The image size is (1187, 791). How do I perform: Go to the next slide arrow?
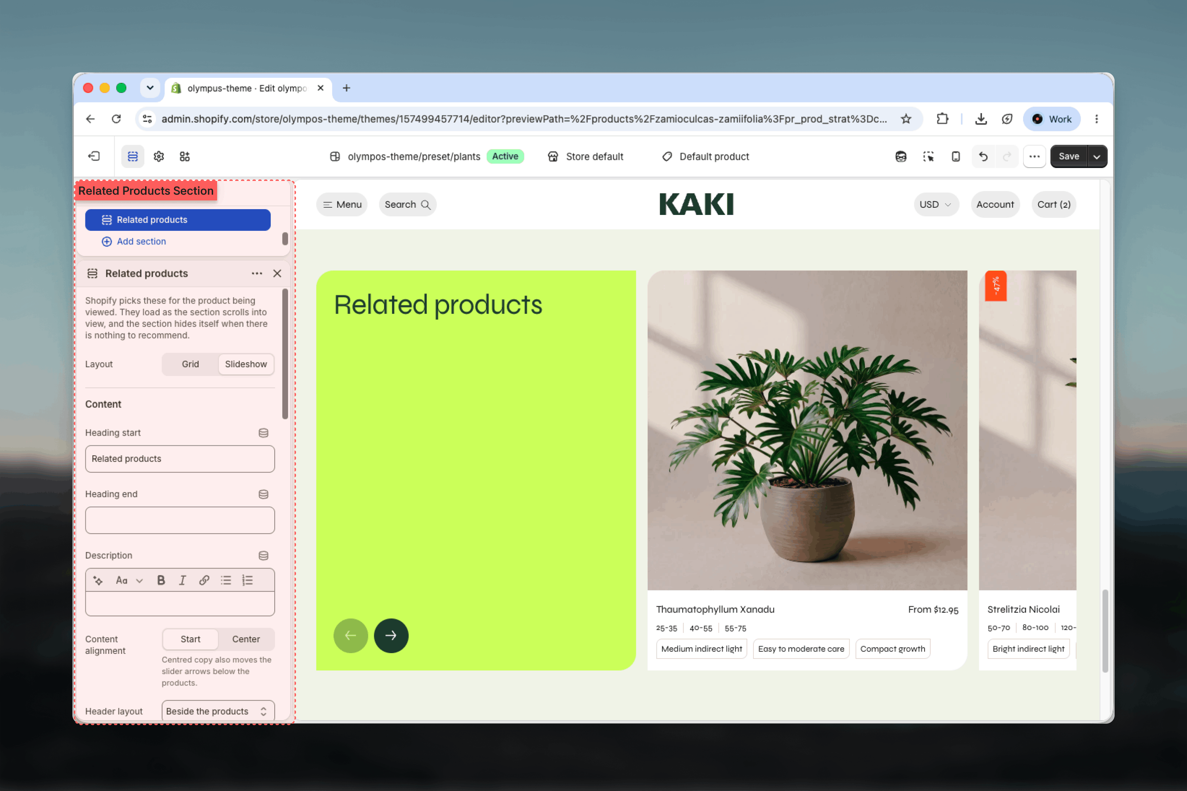pos(391,636)
